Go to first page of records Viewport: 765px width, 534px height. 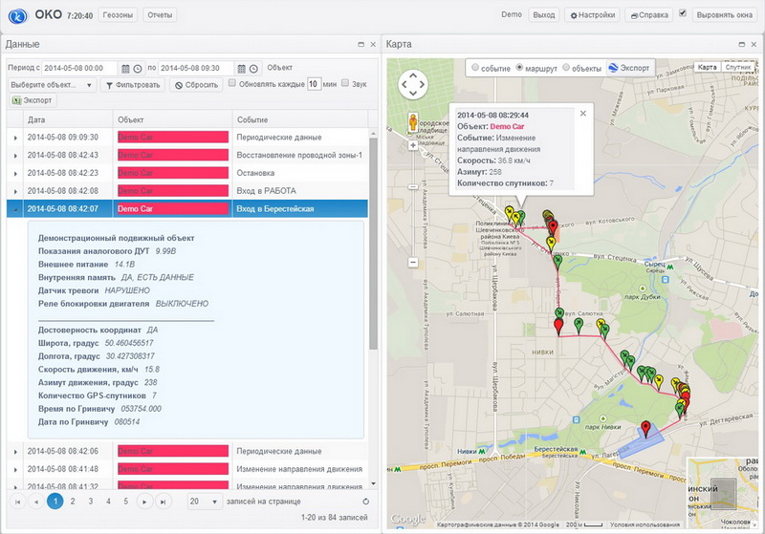(18, 502)
